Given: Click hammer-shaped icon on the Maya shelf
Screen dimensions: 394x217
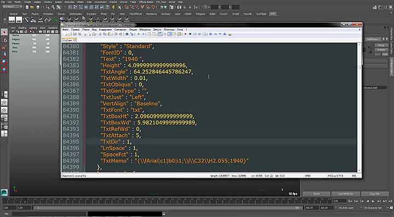Looking at the screenshot, I should pyautogui.click(x=26, y=20).
